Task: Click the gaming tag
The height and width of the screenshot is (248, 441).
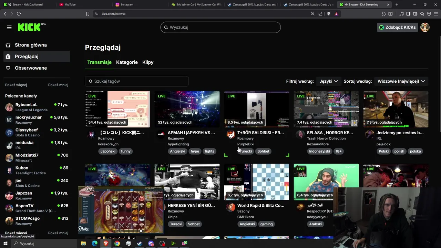Action: tap(266, 224)
